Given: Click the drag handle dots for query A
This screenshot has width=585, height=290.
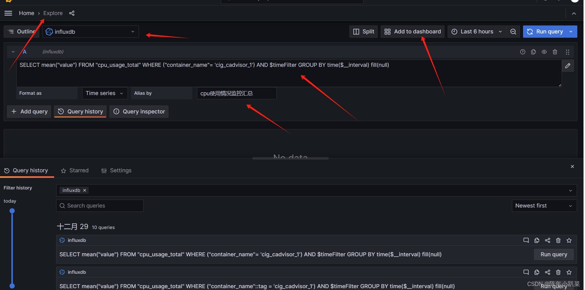Looking at the screenshot, I should point(568,52).
